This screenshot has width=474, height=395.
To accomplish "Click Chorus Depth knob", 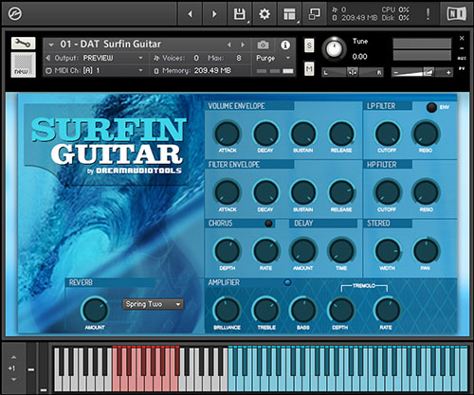I will pos(228,251).
